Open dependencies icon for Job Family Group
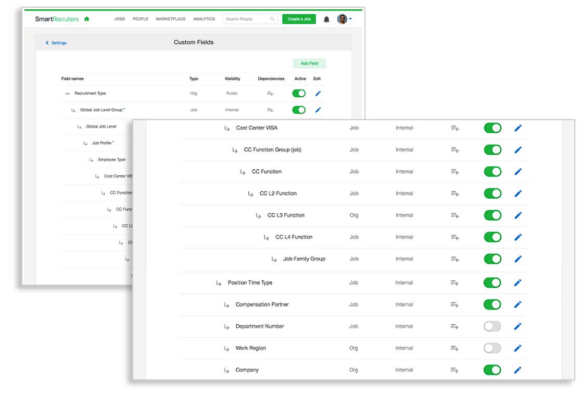 (454, 259)
